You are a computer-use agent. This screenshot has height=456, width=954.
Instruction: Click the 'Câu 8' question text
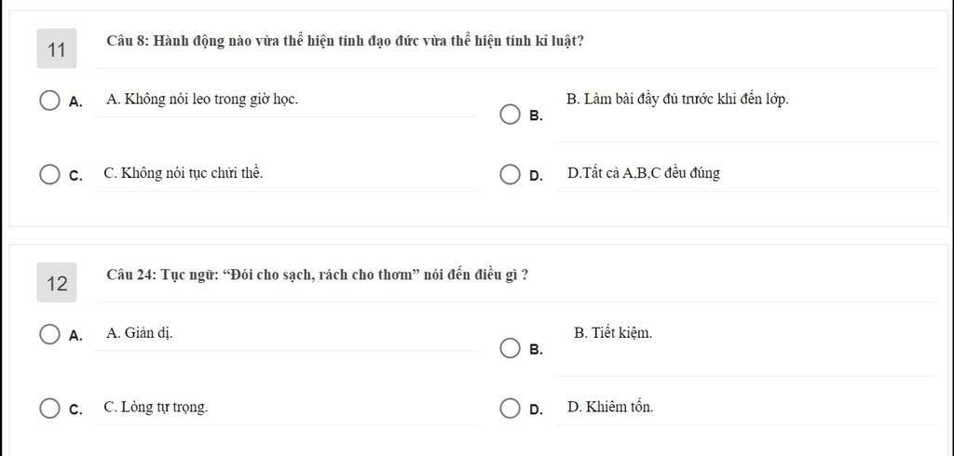click(x=346, y=41)
